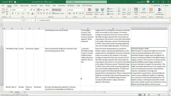The image size is (171, 96).
Task: Toggle Underline formatting
Action: [x=18, y=13]
